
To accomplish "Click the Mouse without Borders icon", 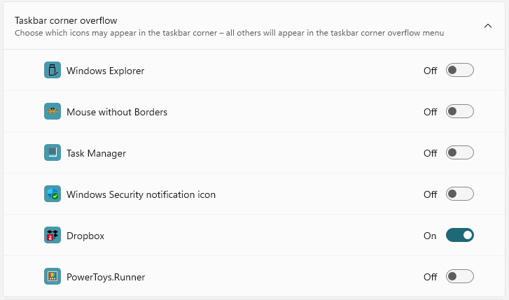I will click(x=53, y=112).
